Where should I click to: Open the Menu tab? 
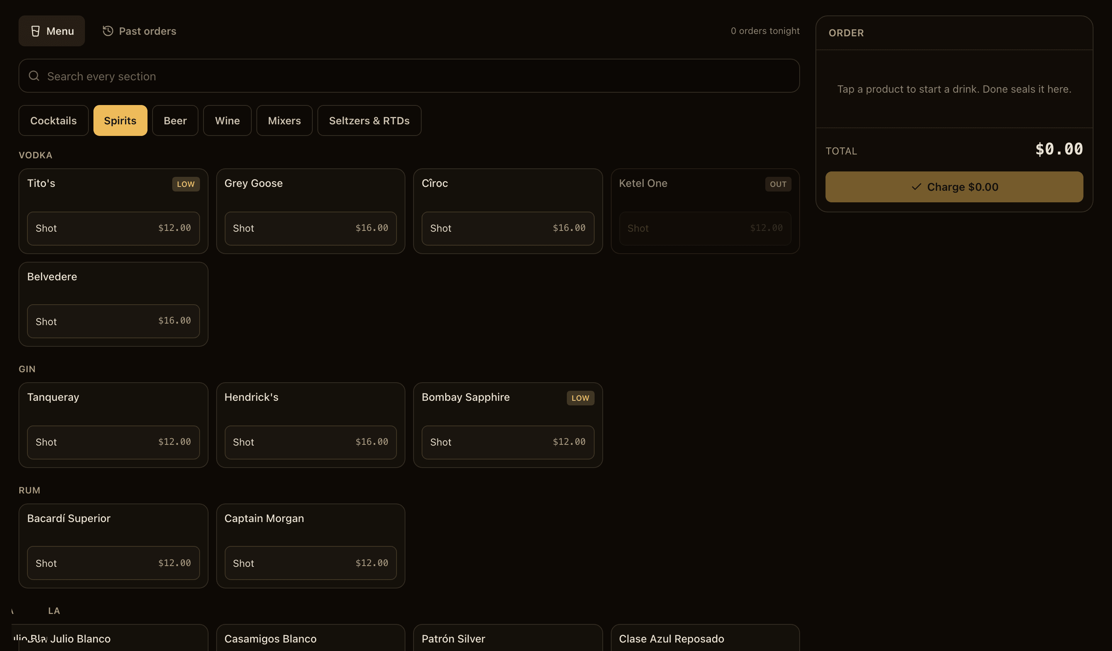(x=52, y=31)
